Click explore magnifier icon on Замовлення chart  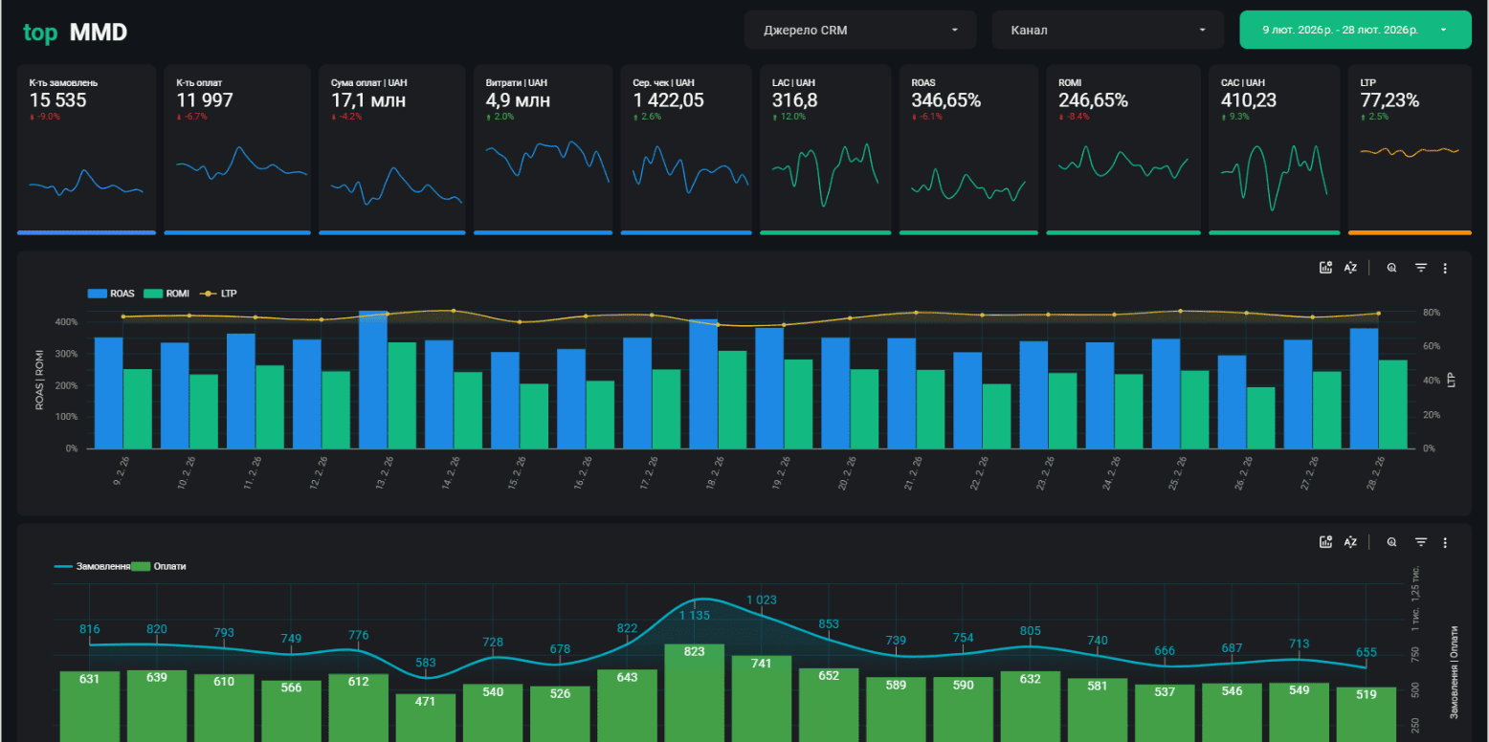(x=1391, y=542)
